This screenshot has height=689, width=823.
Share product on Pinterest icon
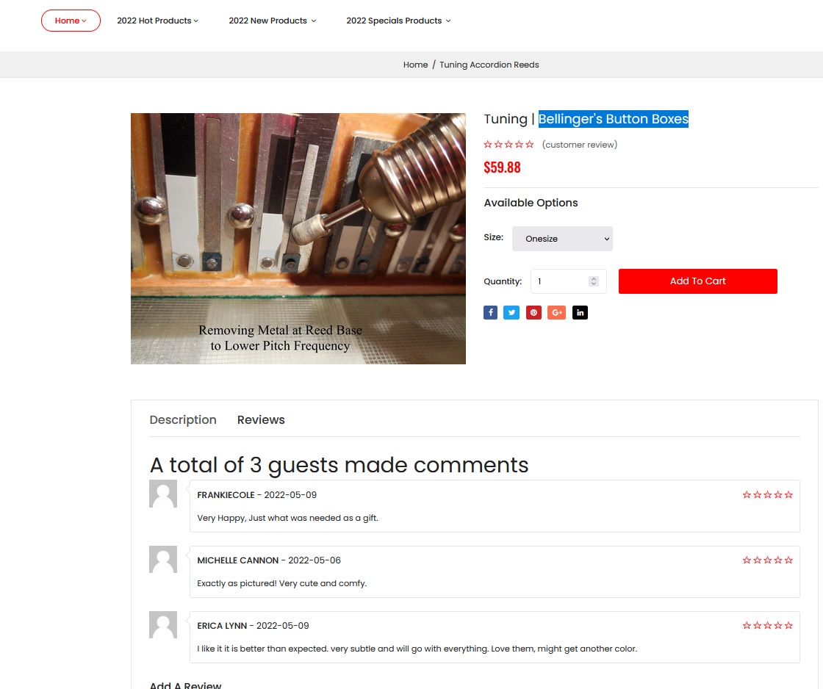[533, 313]
